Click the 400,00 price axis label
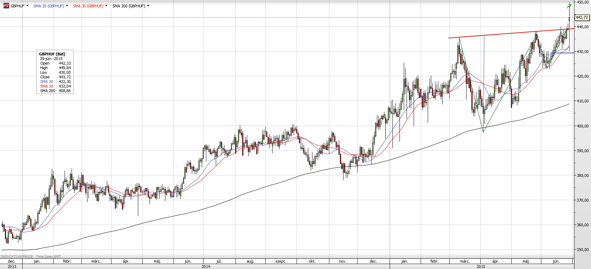Screen dimensions: 591x269 (583, 126)
